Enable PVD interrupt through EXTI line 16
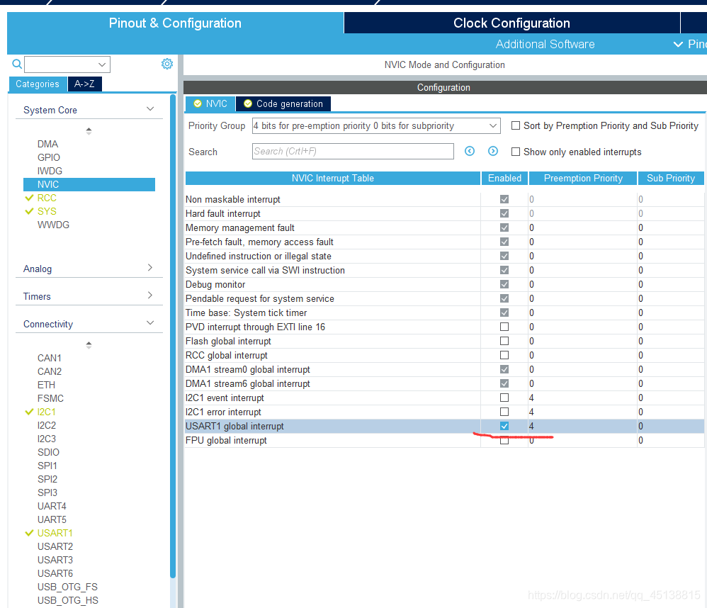Viewport: 707px width, 608px height. click(x=504, y=327)
